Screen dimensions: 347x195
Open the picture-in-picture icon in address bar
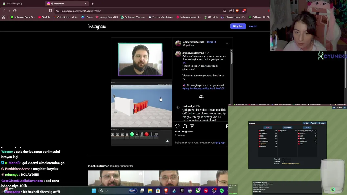pyautogui.click(x=224, y=11)
